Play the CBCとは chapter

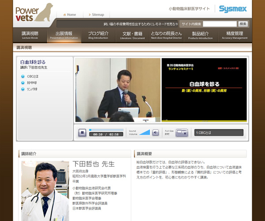point(33,76)
